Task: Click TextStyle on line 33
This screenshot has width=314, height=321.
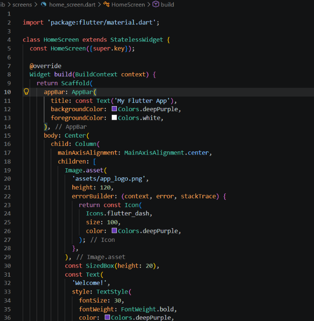Action: 112,292
